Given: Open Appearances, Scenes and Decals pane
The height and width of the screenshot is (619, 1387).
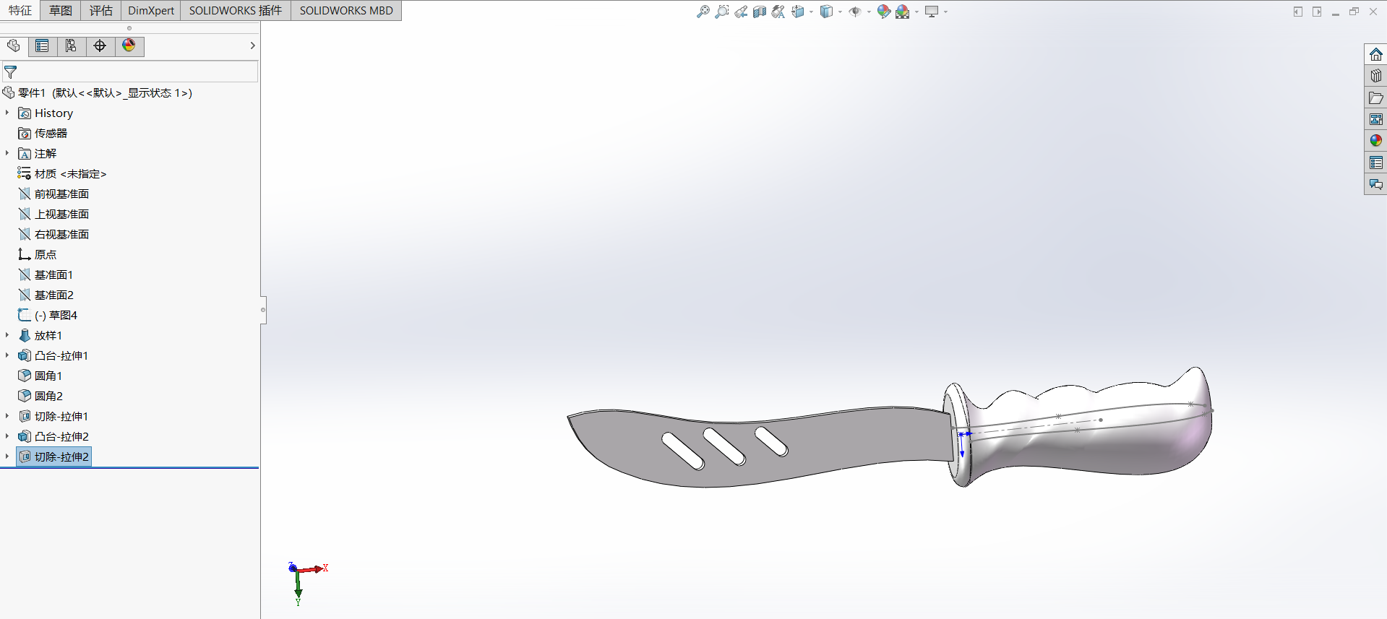Looking at the screenshot, I should (1375, 141).
